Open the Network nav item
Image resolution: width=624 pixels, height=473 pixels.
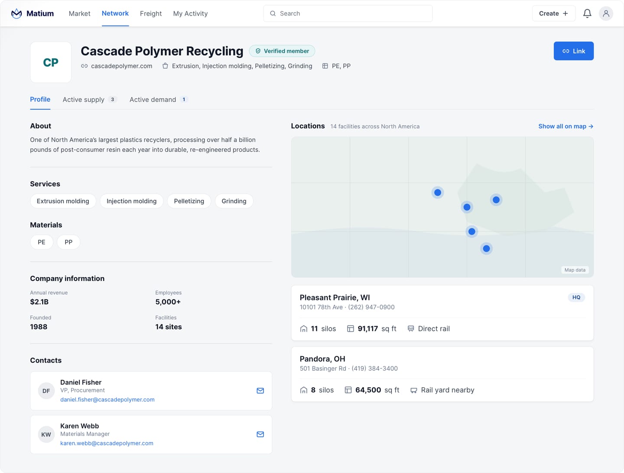pos(115,13)
